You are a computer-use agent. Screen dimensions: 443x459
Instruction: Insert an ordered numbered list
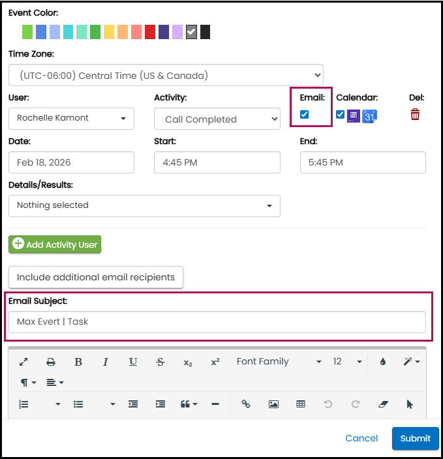pyautogui.click(x=23, y=404)
